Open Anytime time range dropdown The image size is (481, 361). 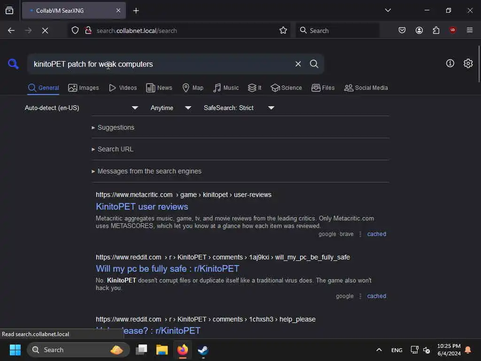tap(171, 108)
